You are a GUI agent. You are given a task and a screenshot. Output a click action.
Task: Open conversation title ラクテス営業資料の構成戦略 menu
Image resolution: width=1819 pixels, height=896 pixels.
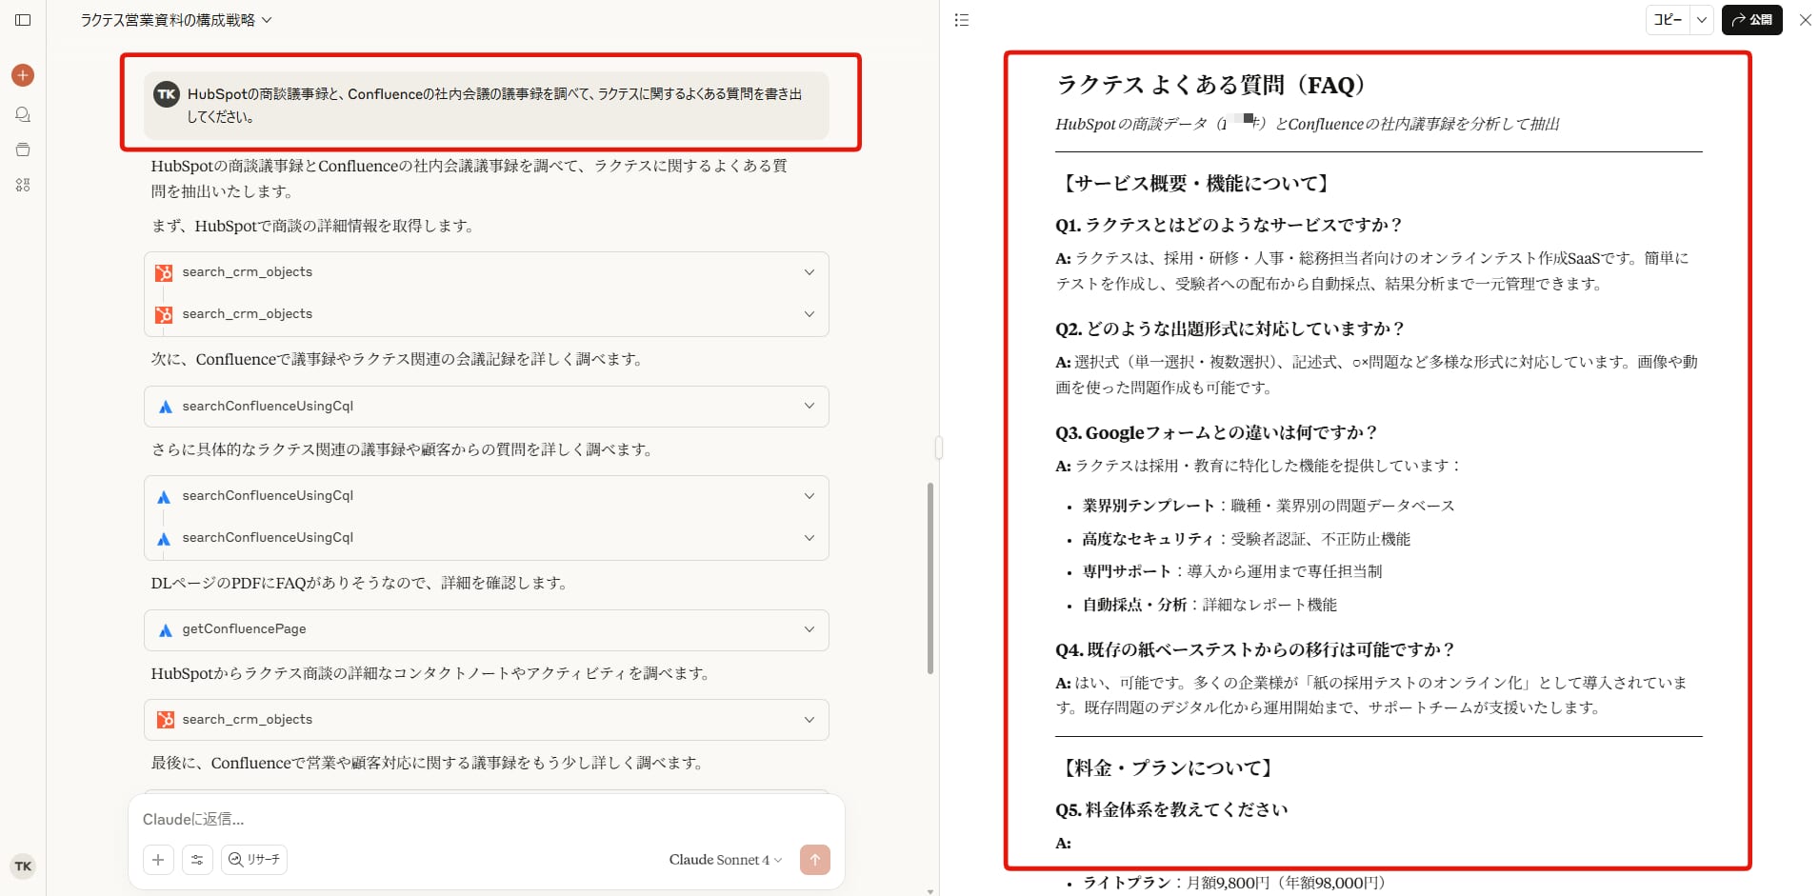click(176, 20)
